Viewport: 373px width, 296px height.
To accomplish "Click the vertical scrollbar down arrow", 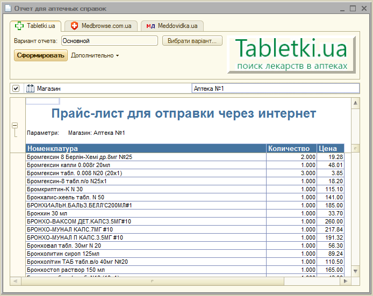I will (355, 271).
